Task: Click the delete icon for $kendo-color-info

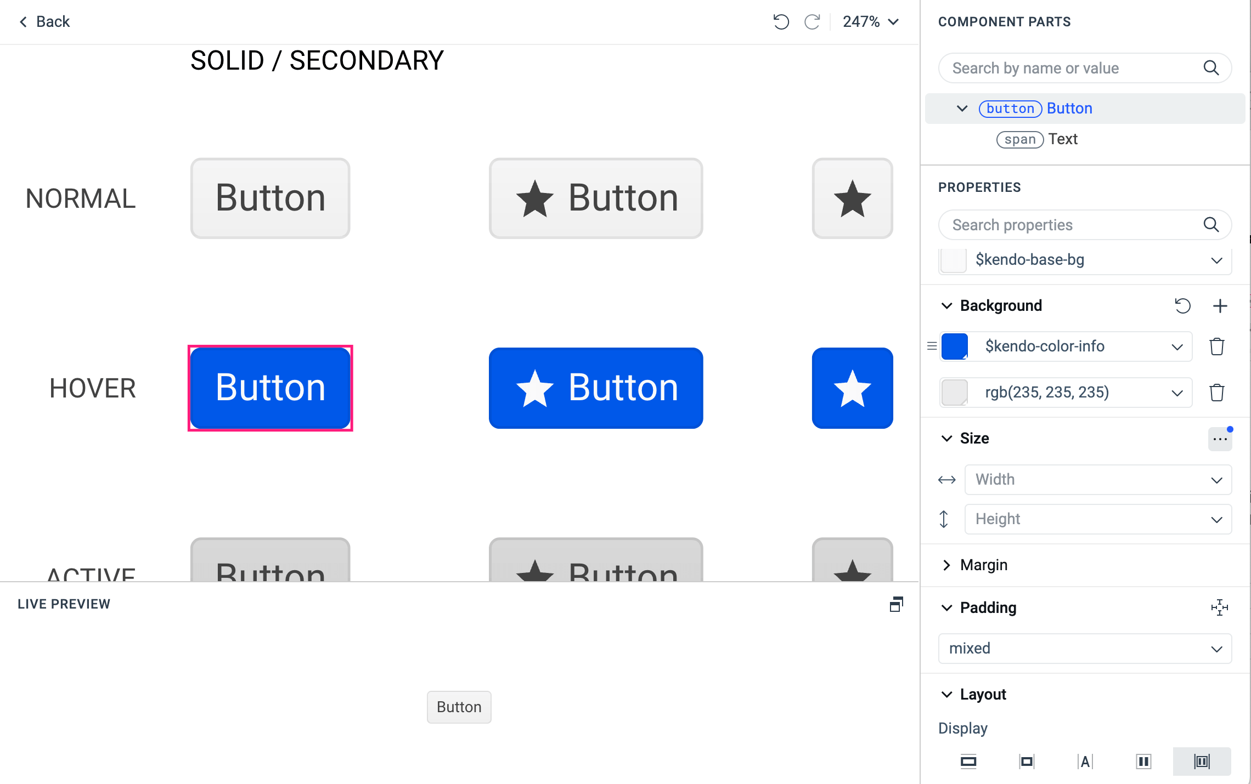Action: pos(1218,346)
